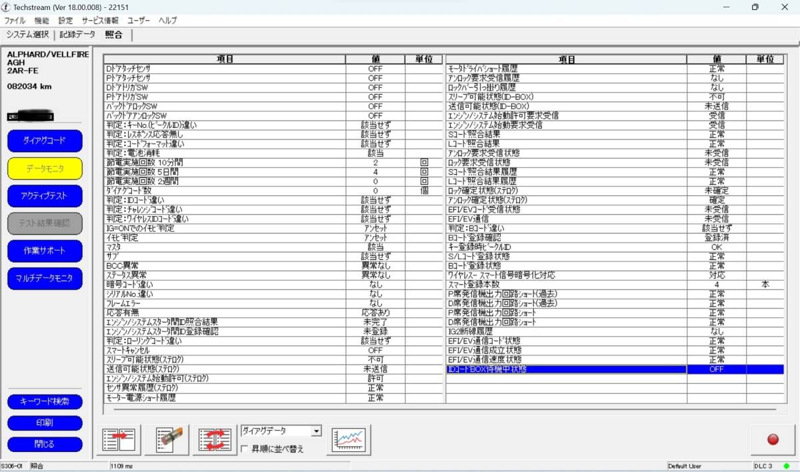Click the Techstream logo in title bar

6,7
